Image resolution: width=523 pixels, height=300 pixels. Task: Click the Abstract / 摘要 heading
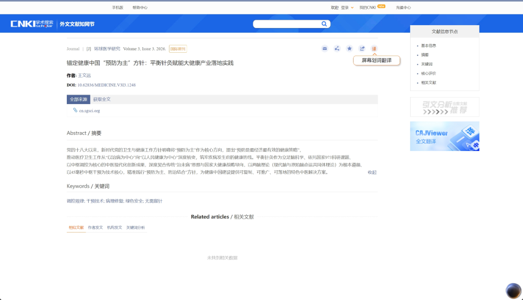(x=84, y=133)
